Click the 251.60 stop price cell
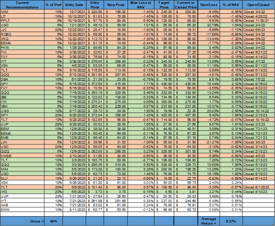Image resolution: width=275 pixels, height=226 pixels. [x=116, y=201]
